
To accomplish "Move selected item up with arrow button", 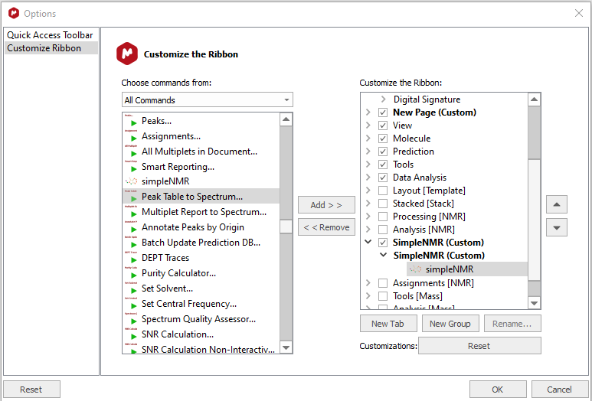I will (x=557, y=204).
